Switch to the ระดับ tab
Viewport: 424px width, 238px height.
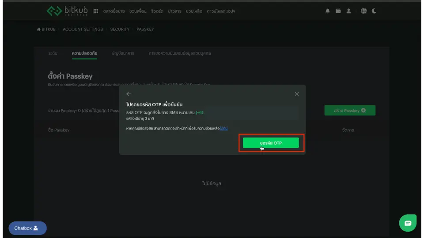tap(53, 53)
